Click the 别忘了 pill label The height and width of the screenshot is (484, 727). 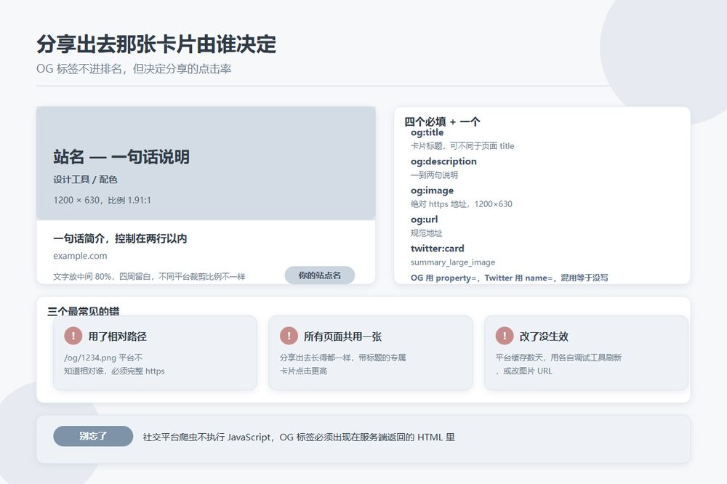[x=93, y=436]
